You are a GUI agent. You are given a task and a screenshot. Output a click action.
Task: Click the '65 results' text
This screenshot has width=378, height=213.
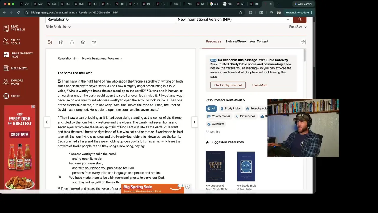coord(213,132)
